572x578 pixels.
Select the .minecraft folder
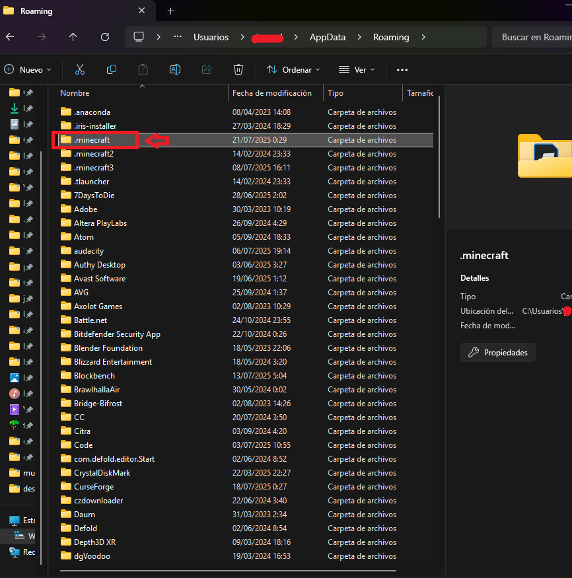click(x=92, y=140)
